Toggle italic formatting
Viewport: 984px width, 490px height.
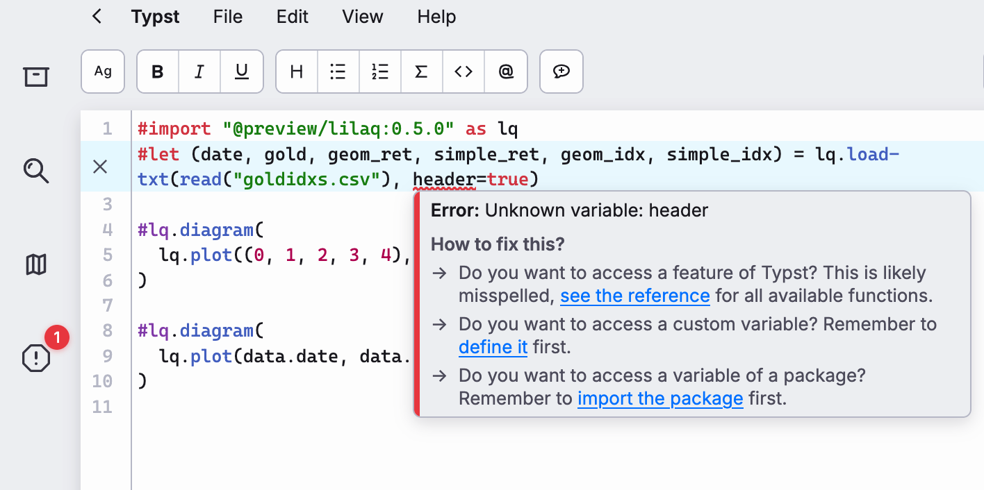[199, 71]
